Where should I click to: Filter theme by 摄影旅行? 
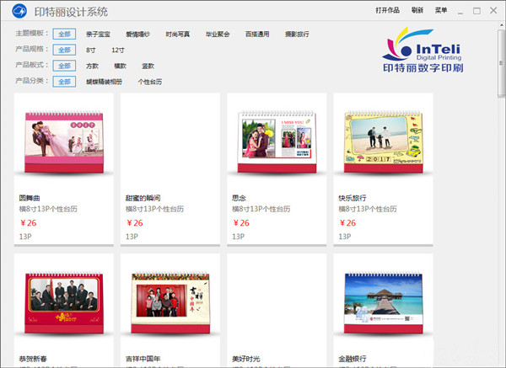[297, 35]
